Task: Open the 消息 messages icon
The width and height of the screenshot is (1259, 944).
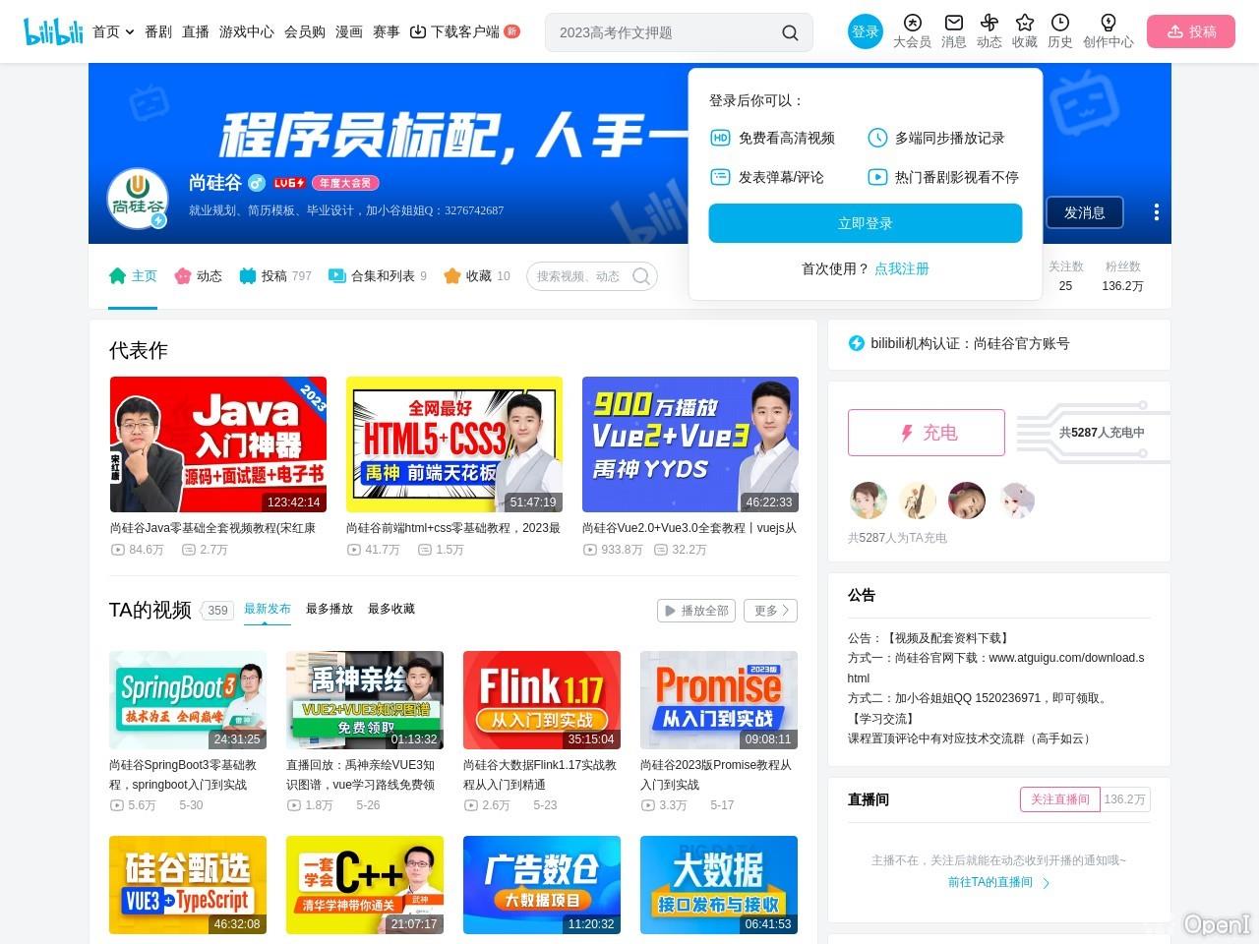Action: pos(952,22)
